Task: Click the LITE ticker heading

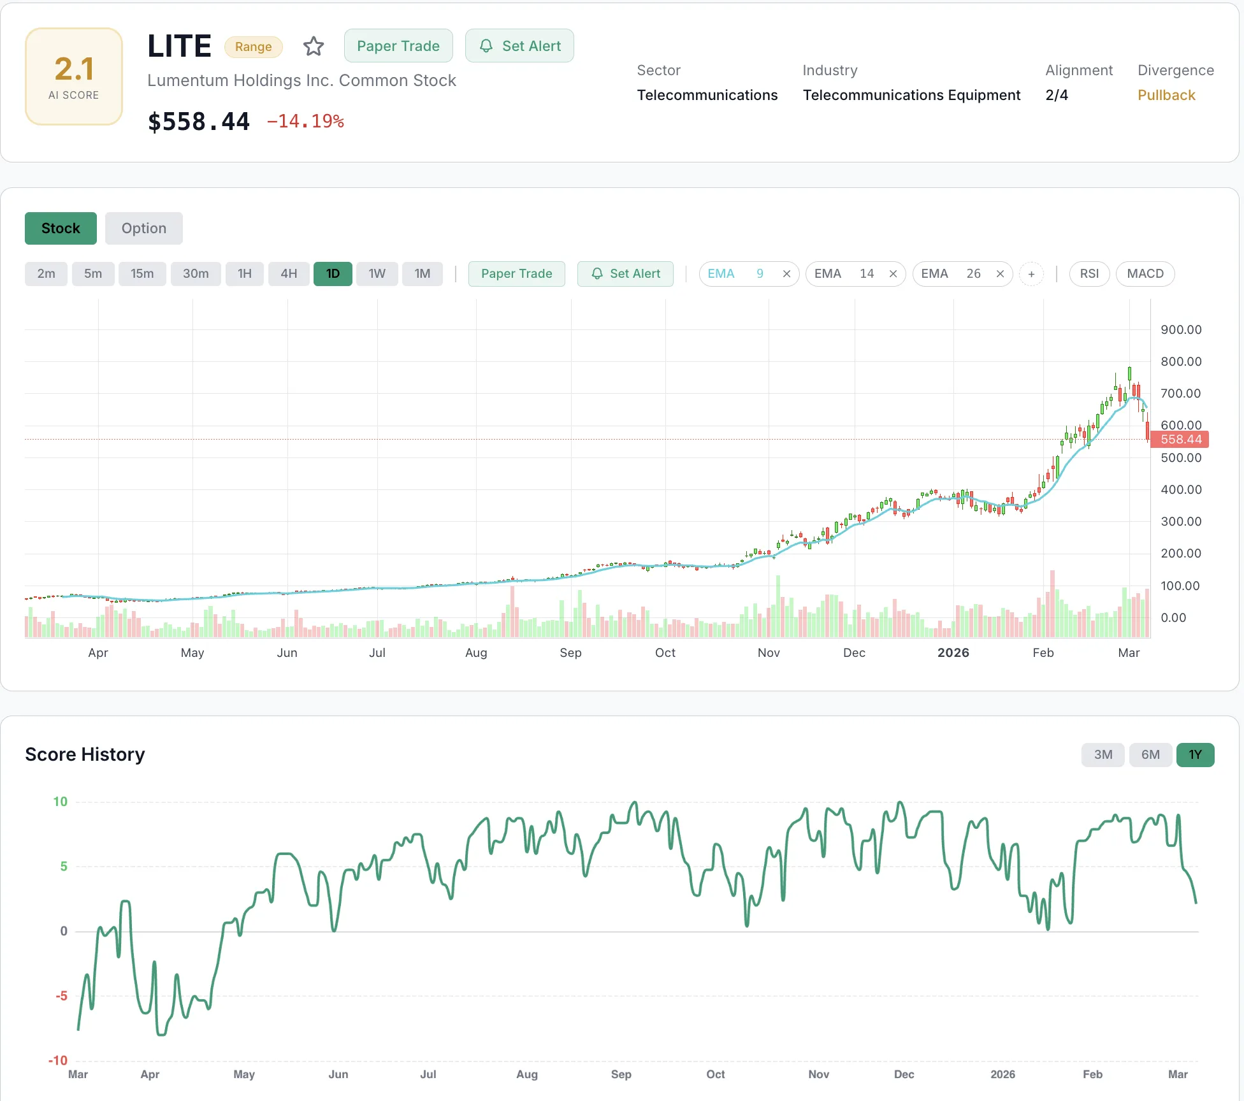Action: click(x=179, y=46)
